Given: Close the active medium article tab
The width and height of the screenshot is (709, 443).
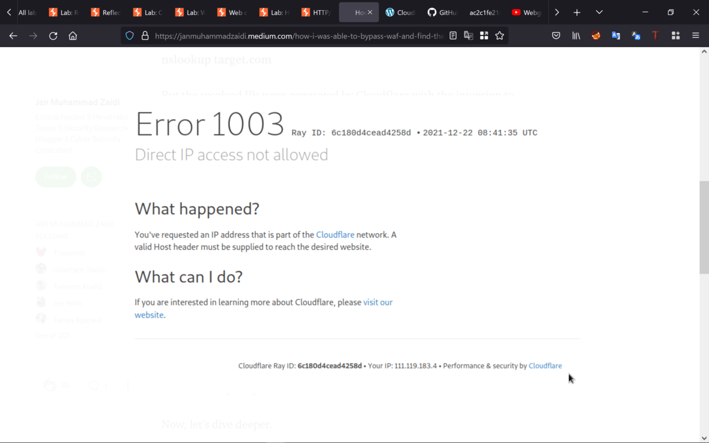Looking at the screenshot, I should coord(370,12).
